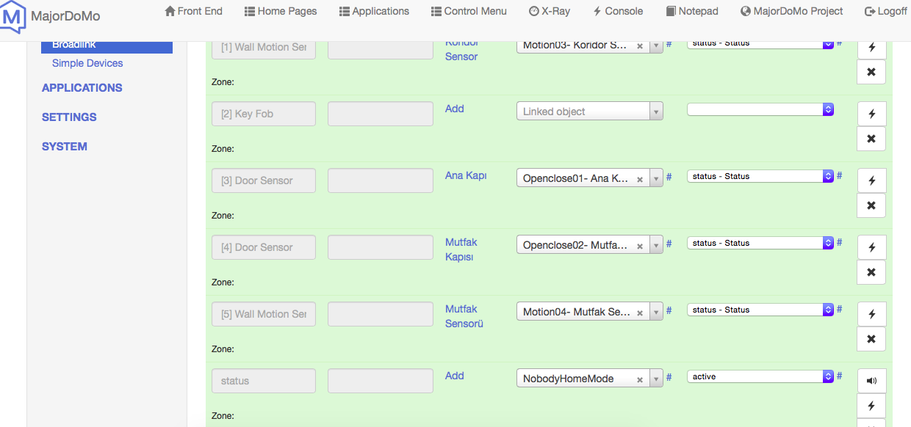Remove NobodyHomeMode selection with its small x
The height and width of the screenshot is (427, 911).
click(x=639, y=379)
